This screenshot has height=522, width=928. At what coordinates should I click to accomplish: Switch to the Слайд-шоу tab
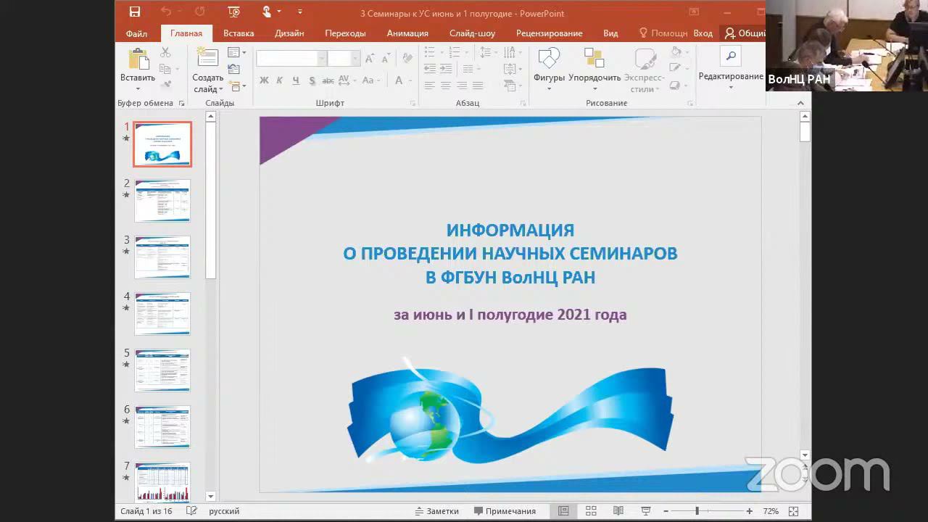pyautogui.click(x=472, y=33)
